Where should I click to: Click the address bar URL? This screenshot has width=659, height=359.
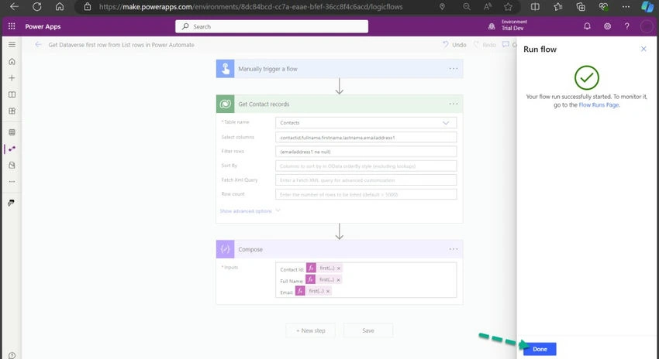click(250, 7)
